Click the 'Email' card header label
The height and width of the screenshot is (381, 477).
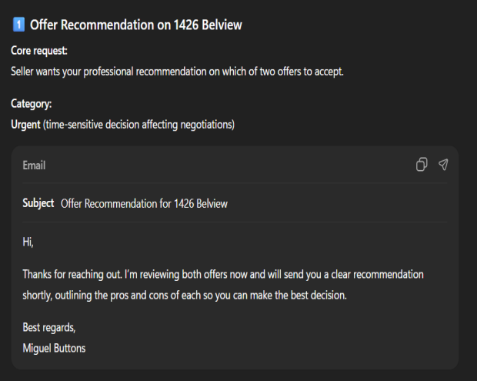coord(34,165)
